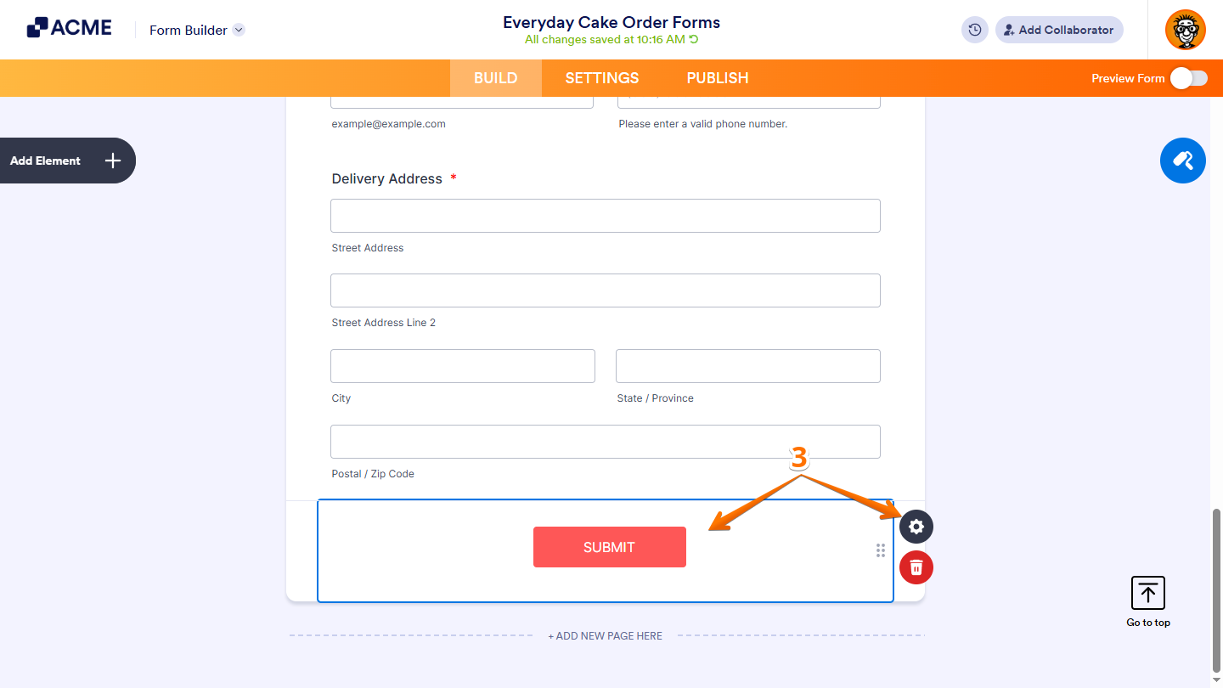The width and height of the screenshot is (1223, 688).
Task: Click the Add Element plus icon
Action: tap(113, 161)
